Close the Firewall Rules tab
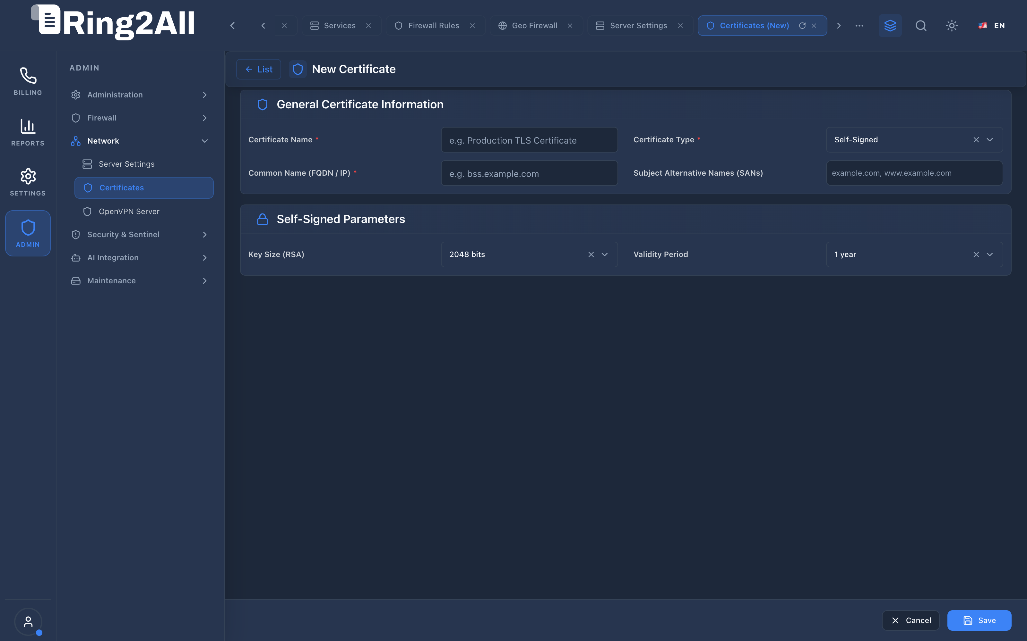This screenshot has height=641, width=1027. (472, 25)
